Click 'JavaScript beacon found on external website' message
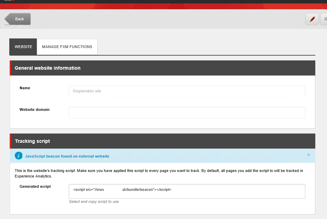The image size is (327, 219). click(x=67, y=156)
